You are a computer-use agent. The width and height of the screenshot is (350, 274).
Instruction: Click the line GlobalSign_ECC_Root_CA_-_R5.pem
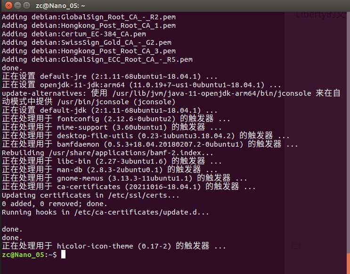click(x=97, y=60)
